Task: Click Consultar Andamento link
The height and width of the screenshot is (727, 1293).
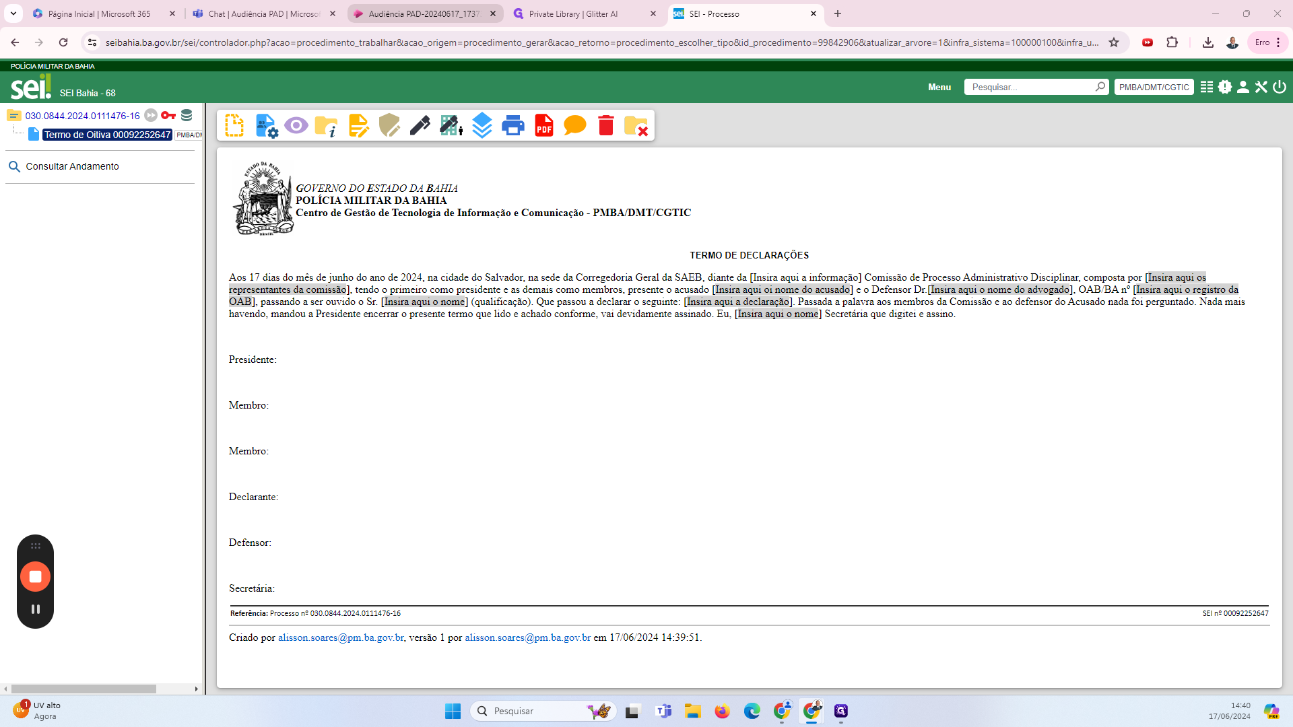Action: [x=72, y=166]
